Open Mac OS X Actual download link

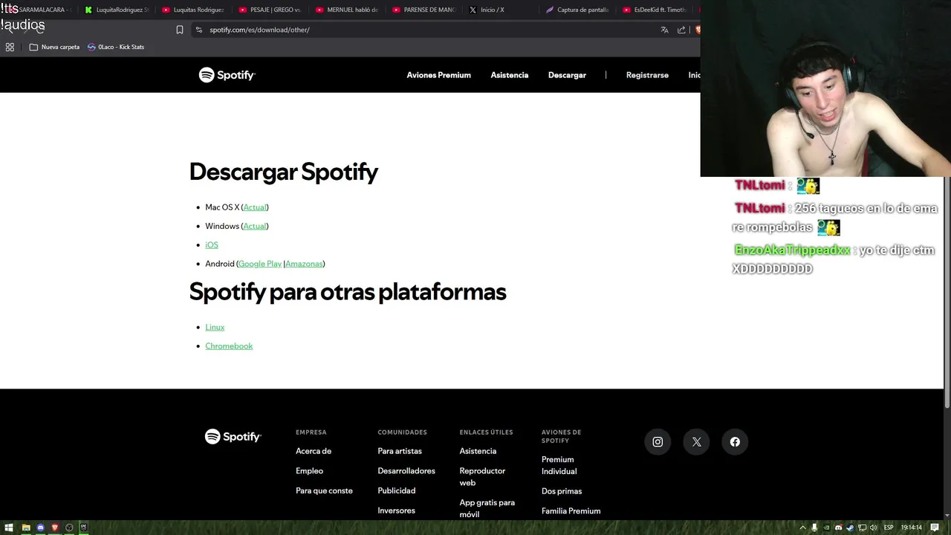[x=255, y=207]
